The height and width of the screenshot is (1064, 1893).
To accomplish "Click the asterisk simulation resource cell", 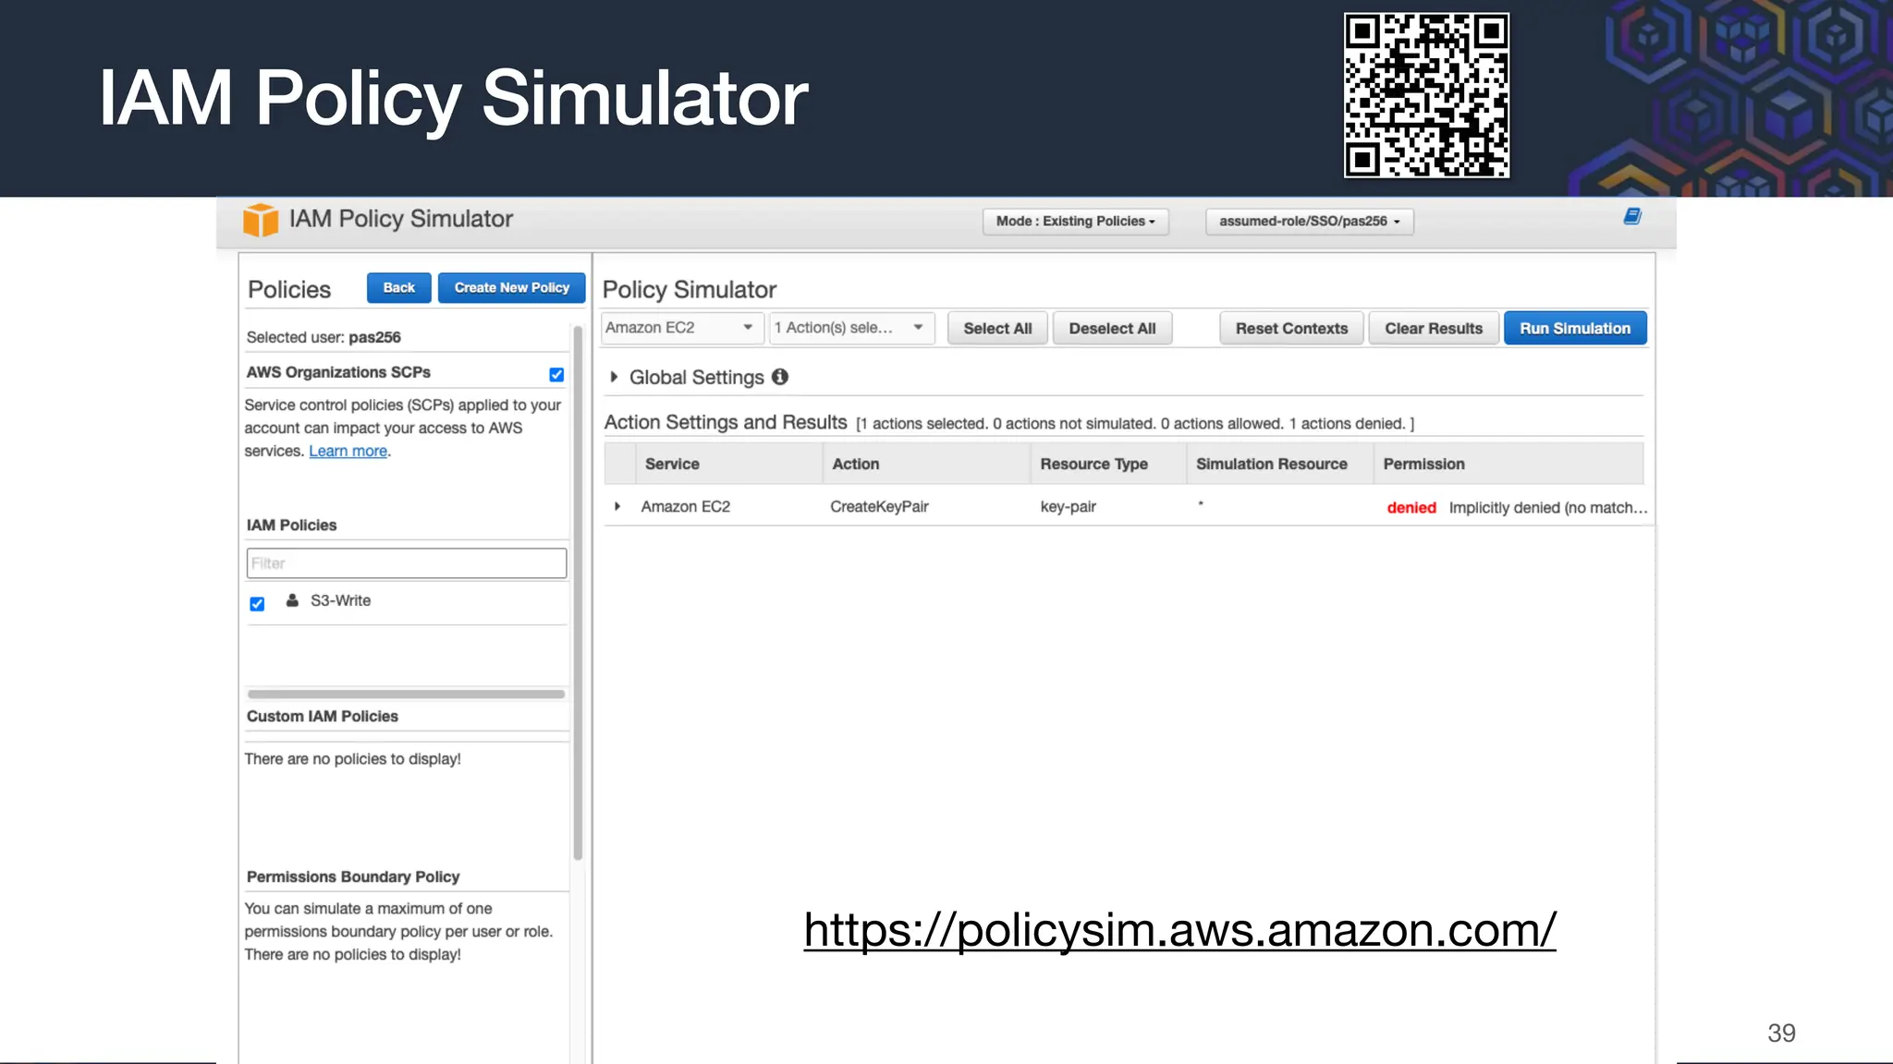I will pos(1201,504).
